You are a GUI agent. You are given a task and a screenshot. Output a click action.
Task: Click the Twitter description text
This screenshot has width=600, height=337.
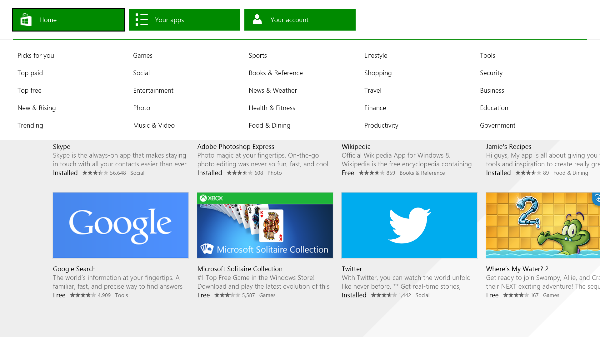pyautogui.click(x=406, y=282)
